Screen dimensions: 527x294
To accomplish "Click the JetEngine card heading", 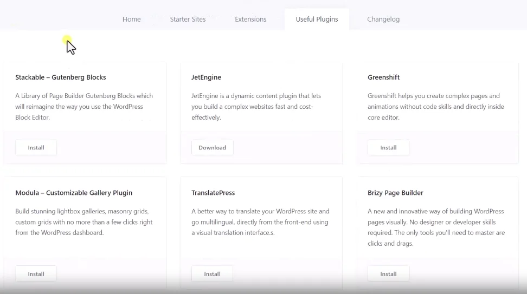I will (x=206, y=77).
